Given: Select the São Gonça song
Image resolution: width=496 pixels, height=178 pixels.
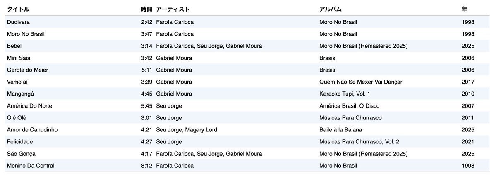Looking at the screenshot, I should pyautogui.click(x=247, y=154).
